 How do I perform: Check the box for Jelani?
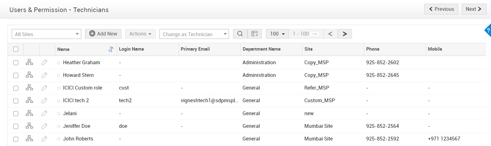16,114
